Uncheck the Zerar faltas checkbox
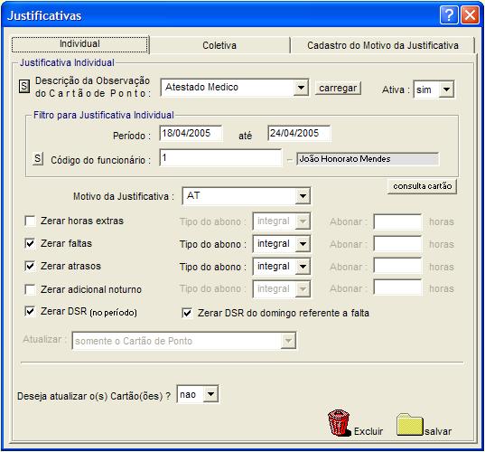This screenshot has width=485, height=452. 30,243
